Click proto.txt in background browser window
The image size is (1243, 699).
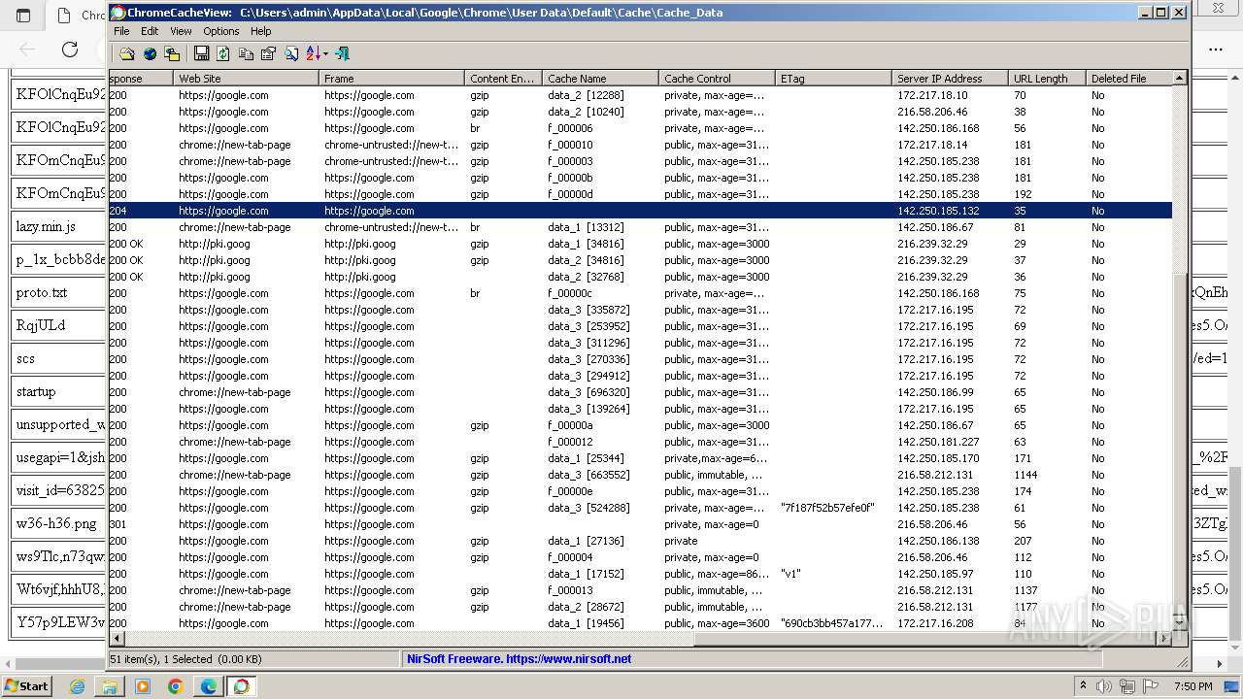pyautogui.click(x=42, y=292)
